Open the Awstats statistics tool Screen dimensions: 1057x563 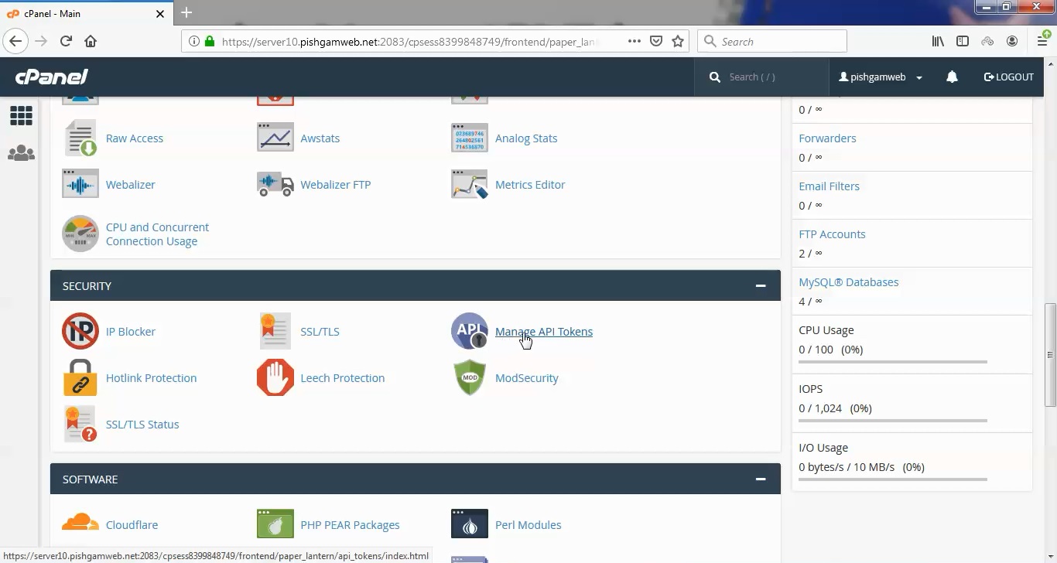click(320, 138)
